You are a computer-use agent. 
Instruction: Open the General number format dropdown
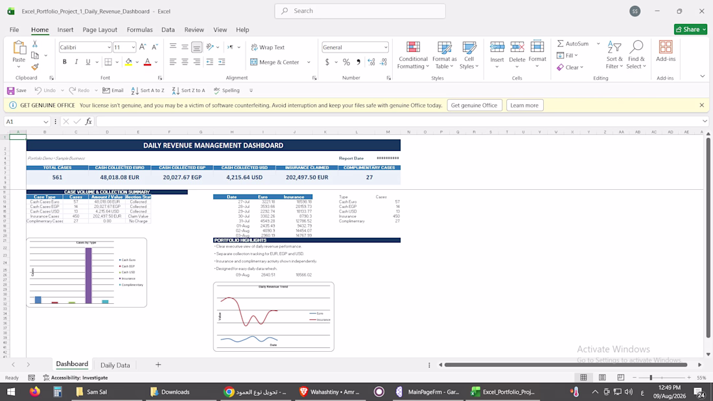click(x=385, y=47)
